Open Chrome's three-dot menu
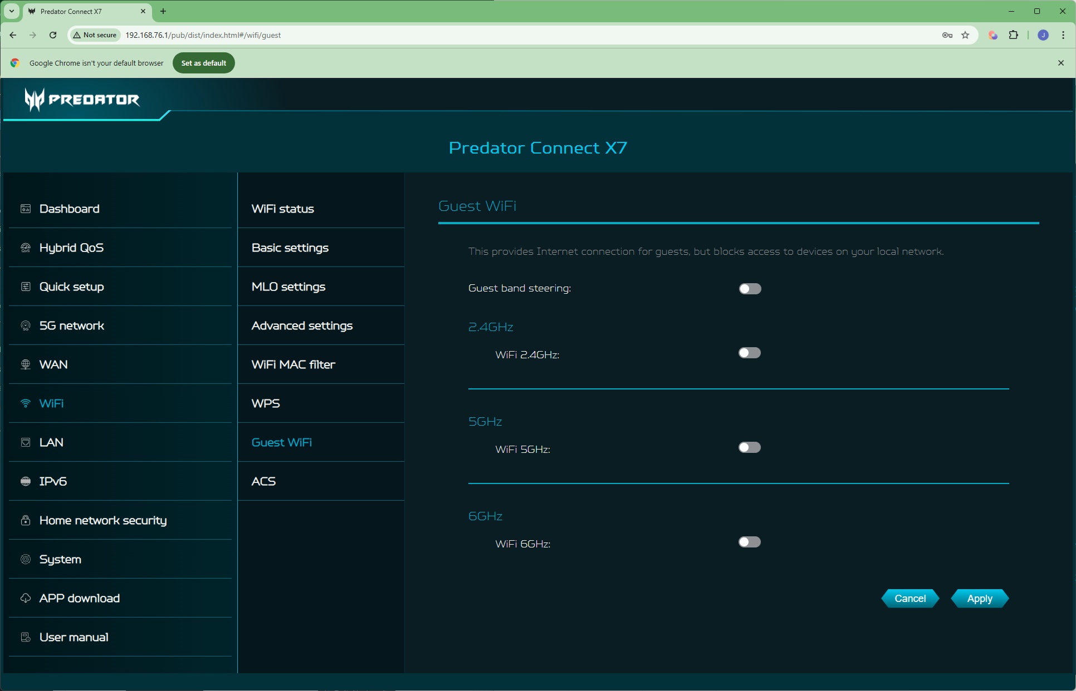Screen dimensions: 1076x691 tap(1063, 35)
